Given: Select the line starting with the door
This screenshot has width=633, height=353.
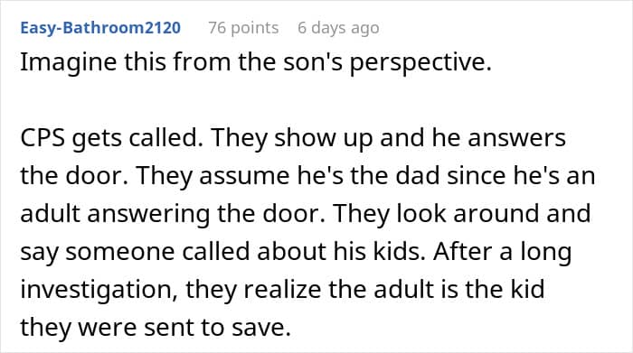Looking at the screenshot, I should coord(307,177).
